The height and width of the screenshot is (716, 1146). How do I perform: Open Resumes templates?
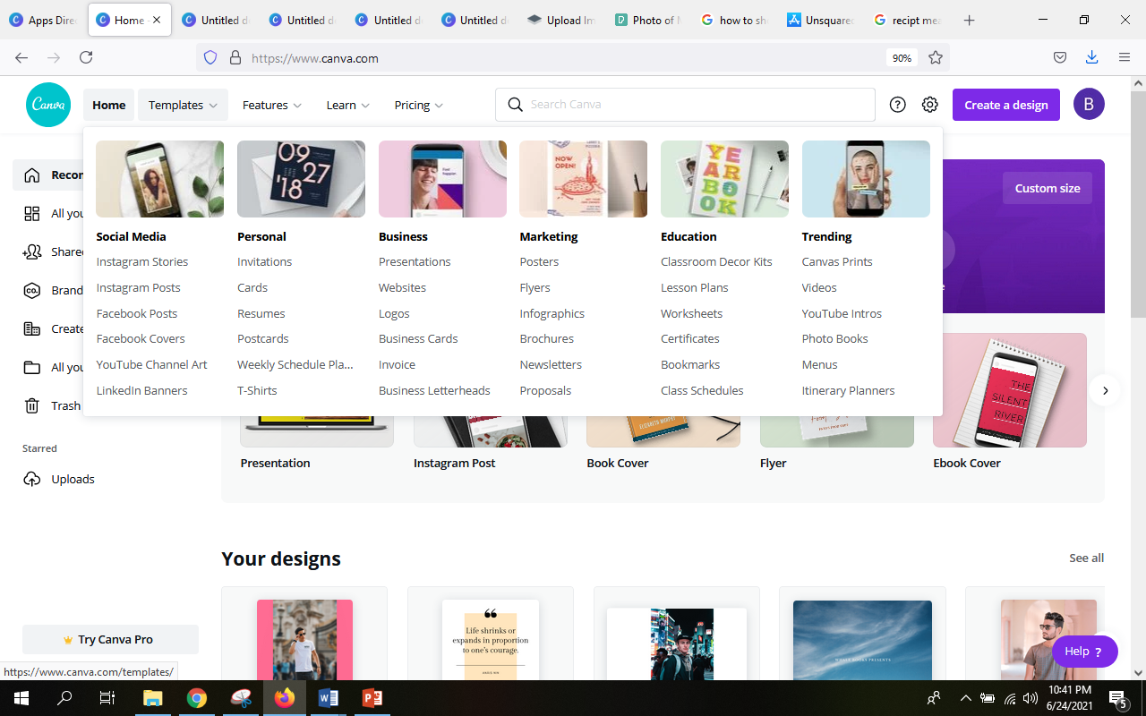tap(261, 313)
